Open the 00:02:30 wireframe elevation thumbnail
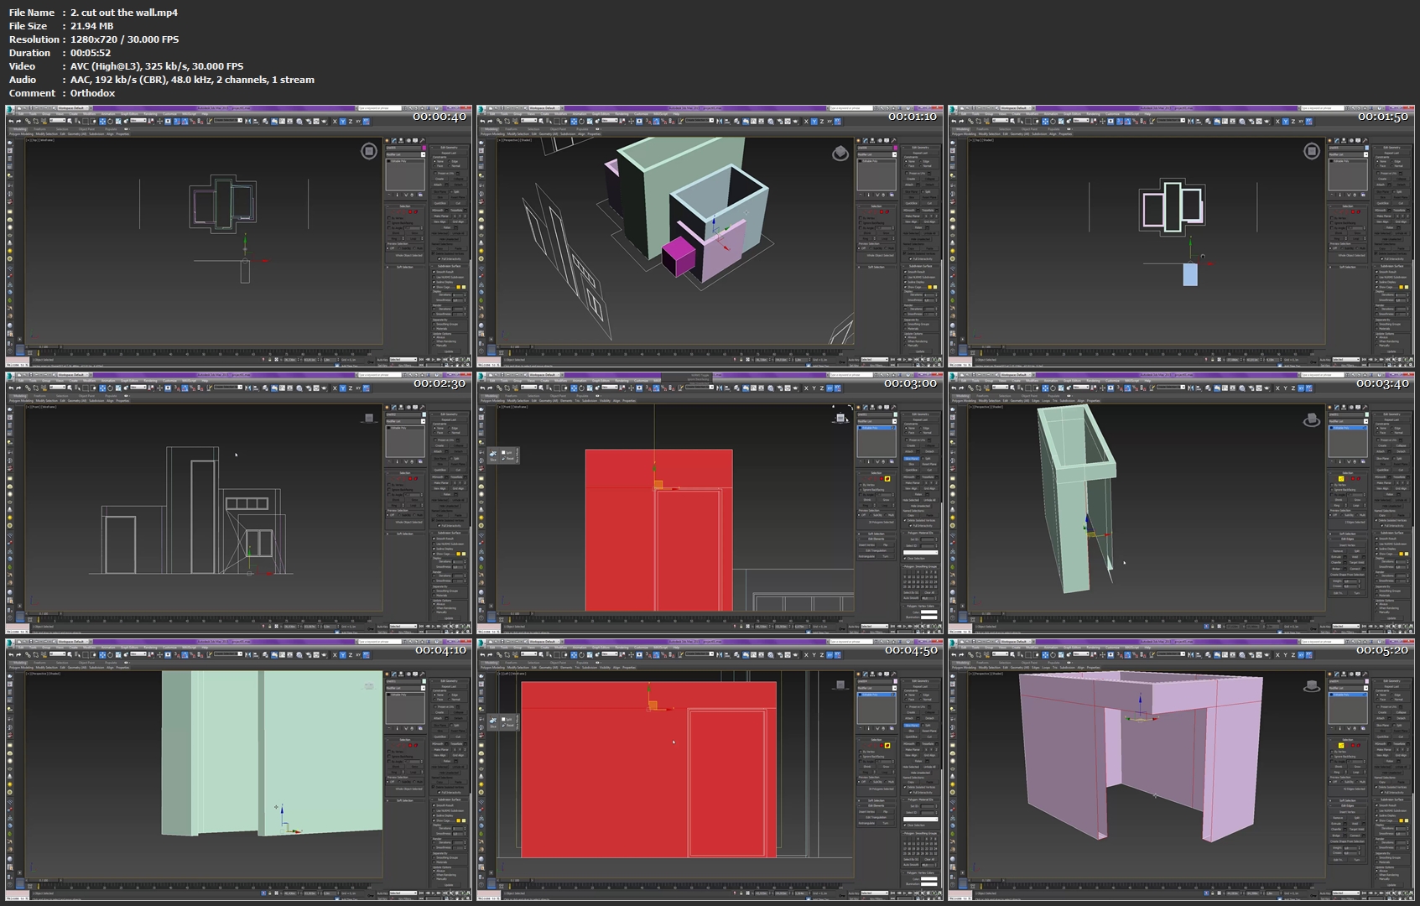1420x906 pixels. [239, 502]
